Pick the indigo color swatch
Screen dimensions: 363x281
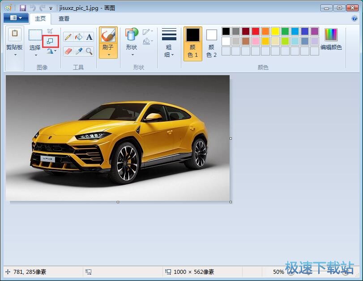(305, 31)
